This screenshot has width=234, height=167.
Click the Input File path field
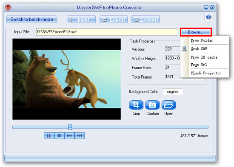tap(107, 32)
